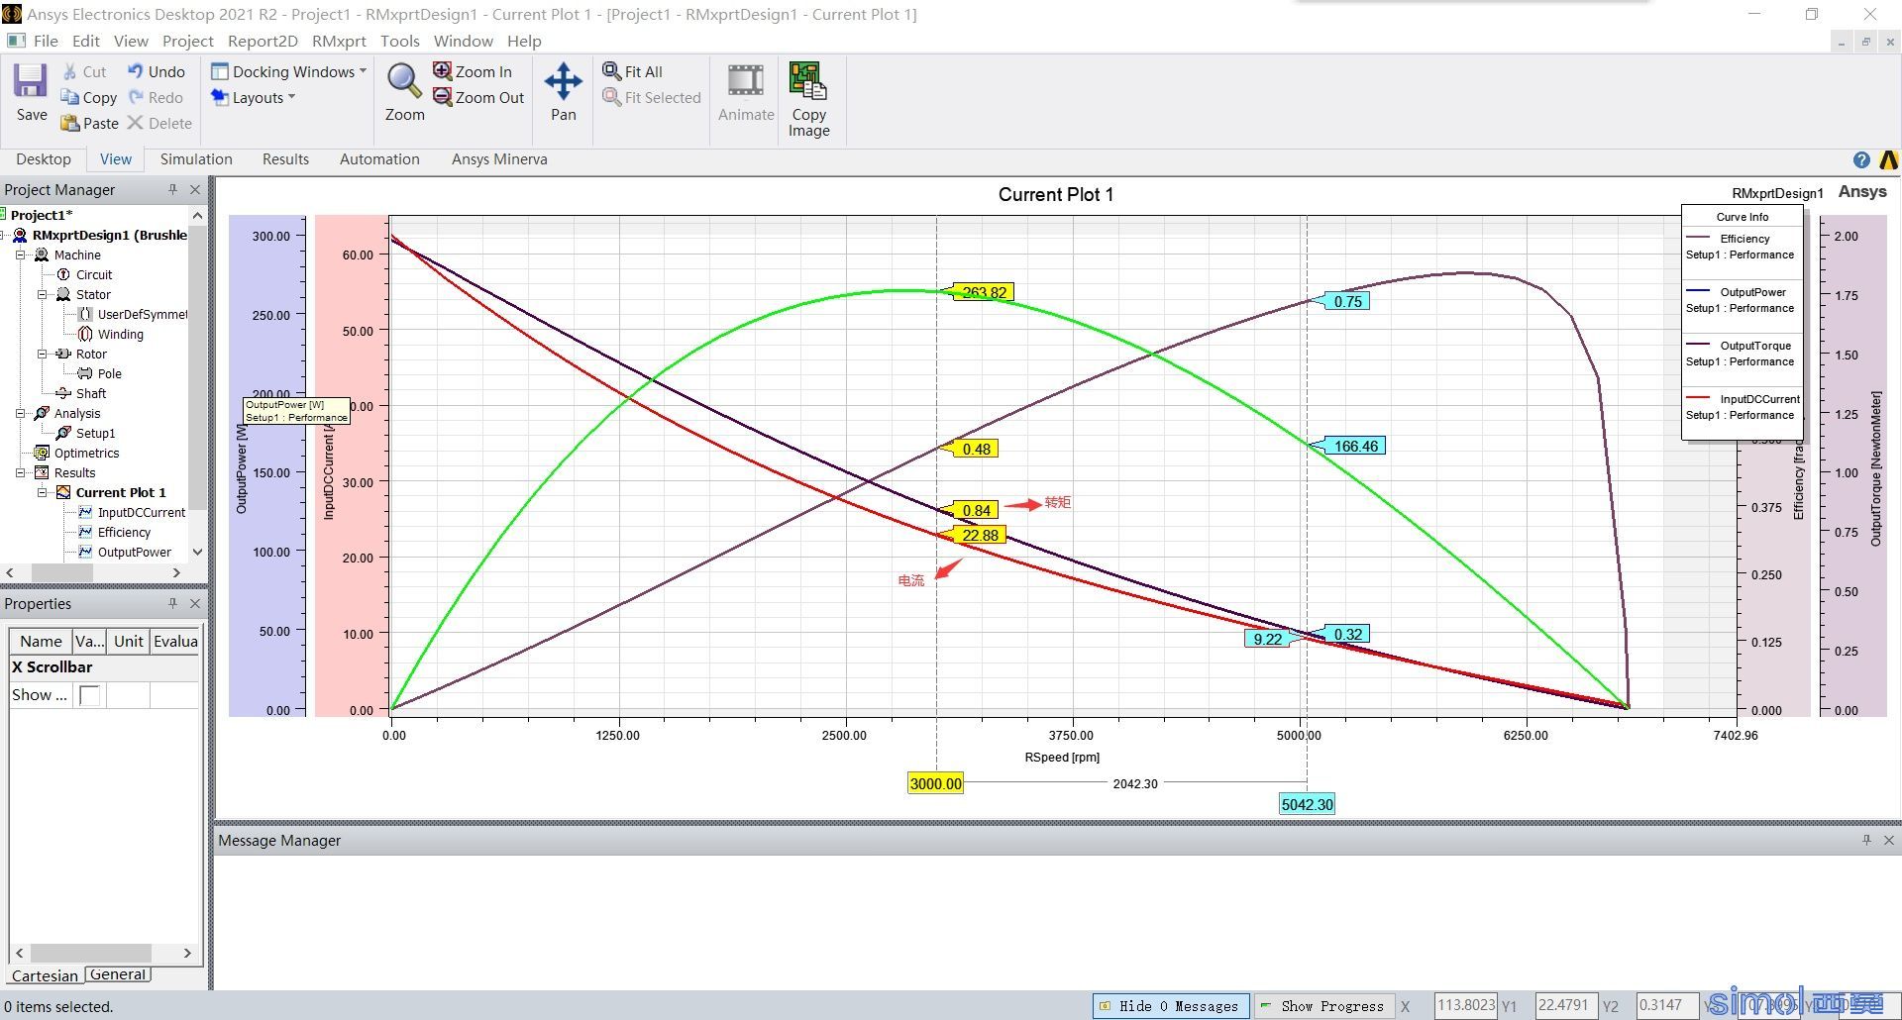Open the Layouts dropdown
Screen dimensions: 1902x1020
(253, 97)
